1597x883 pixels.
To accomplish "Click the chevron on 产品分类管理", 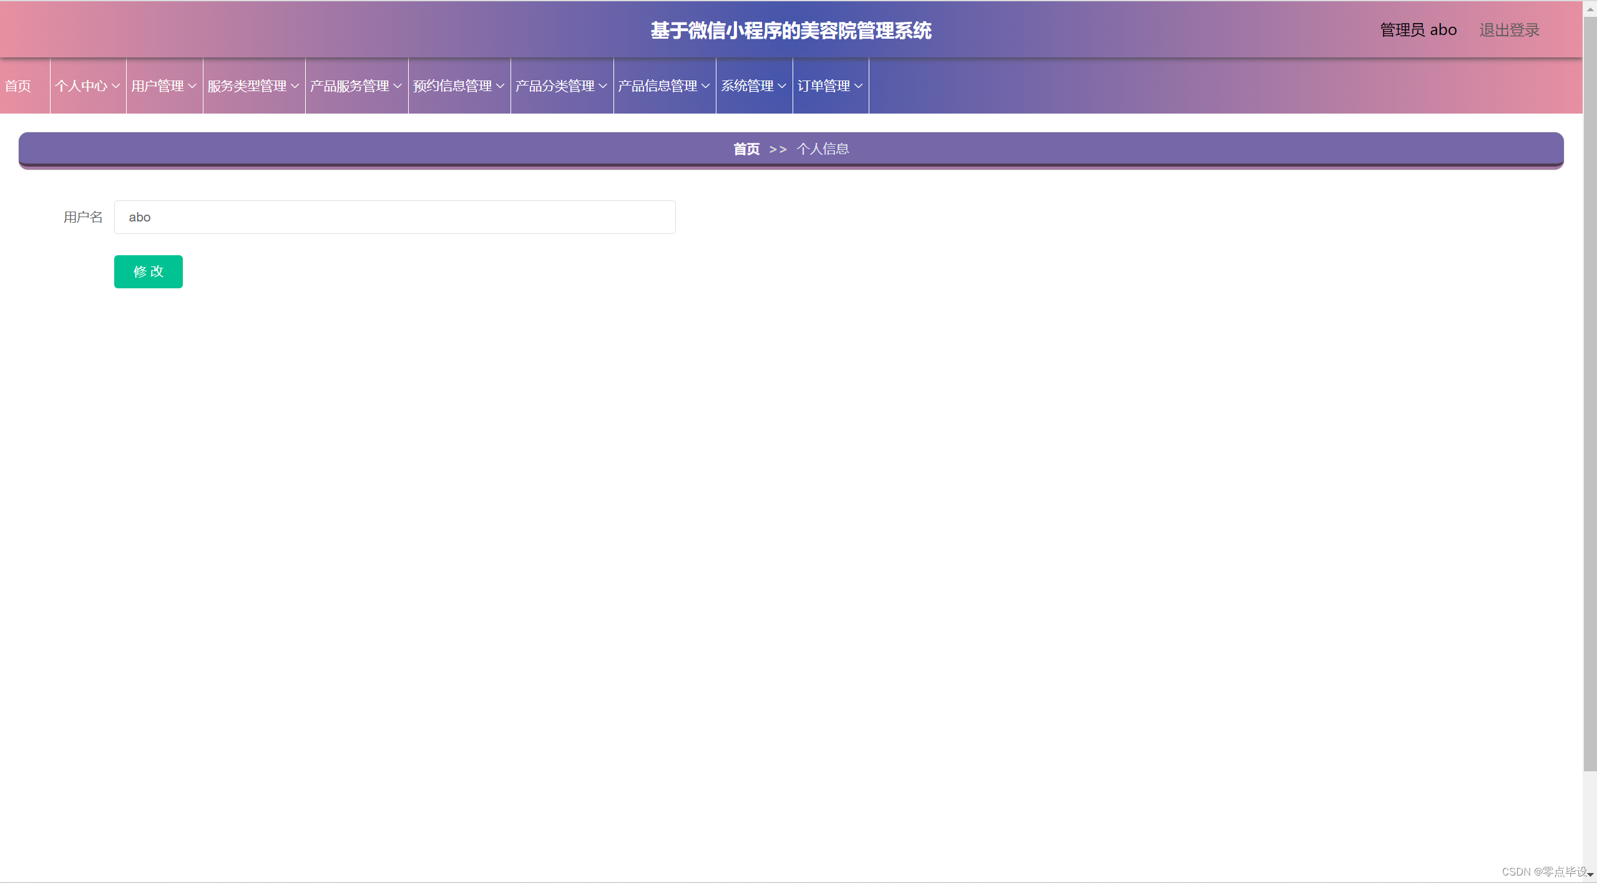I will 603,86.
